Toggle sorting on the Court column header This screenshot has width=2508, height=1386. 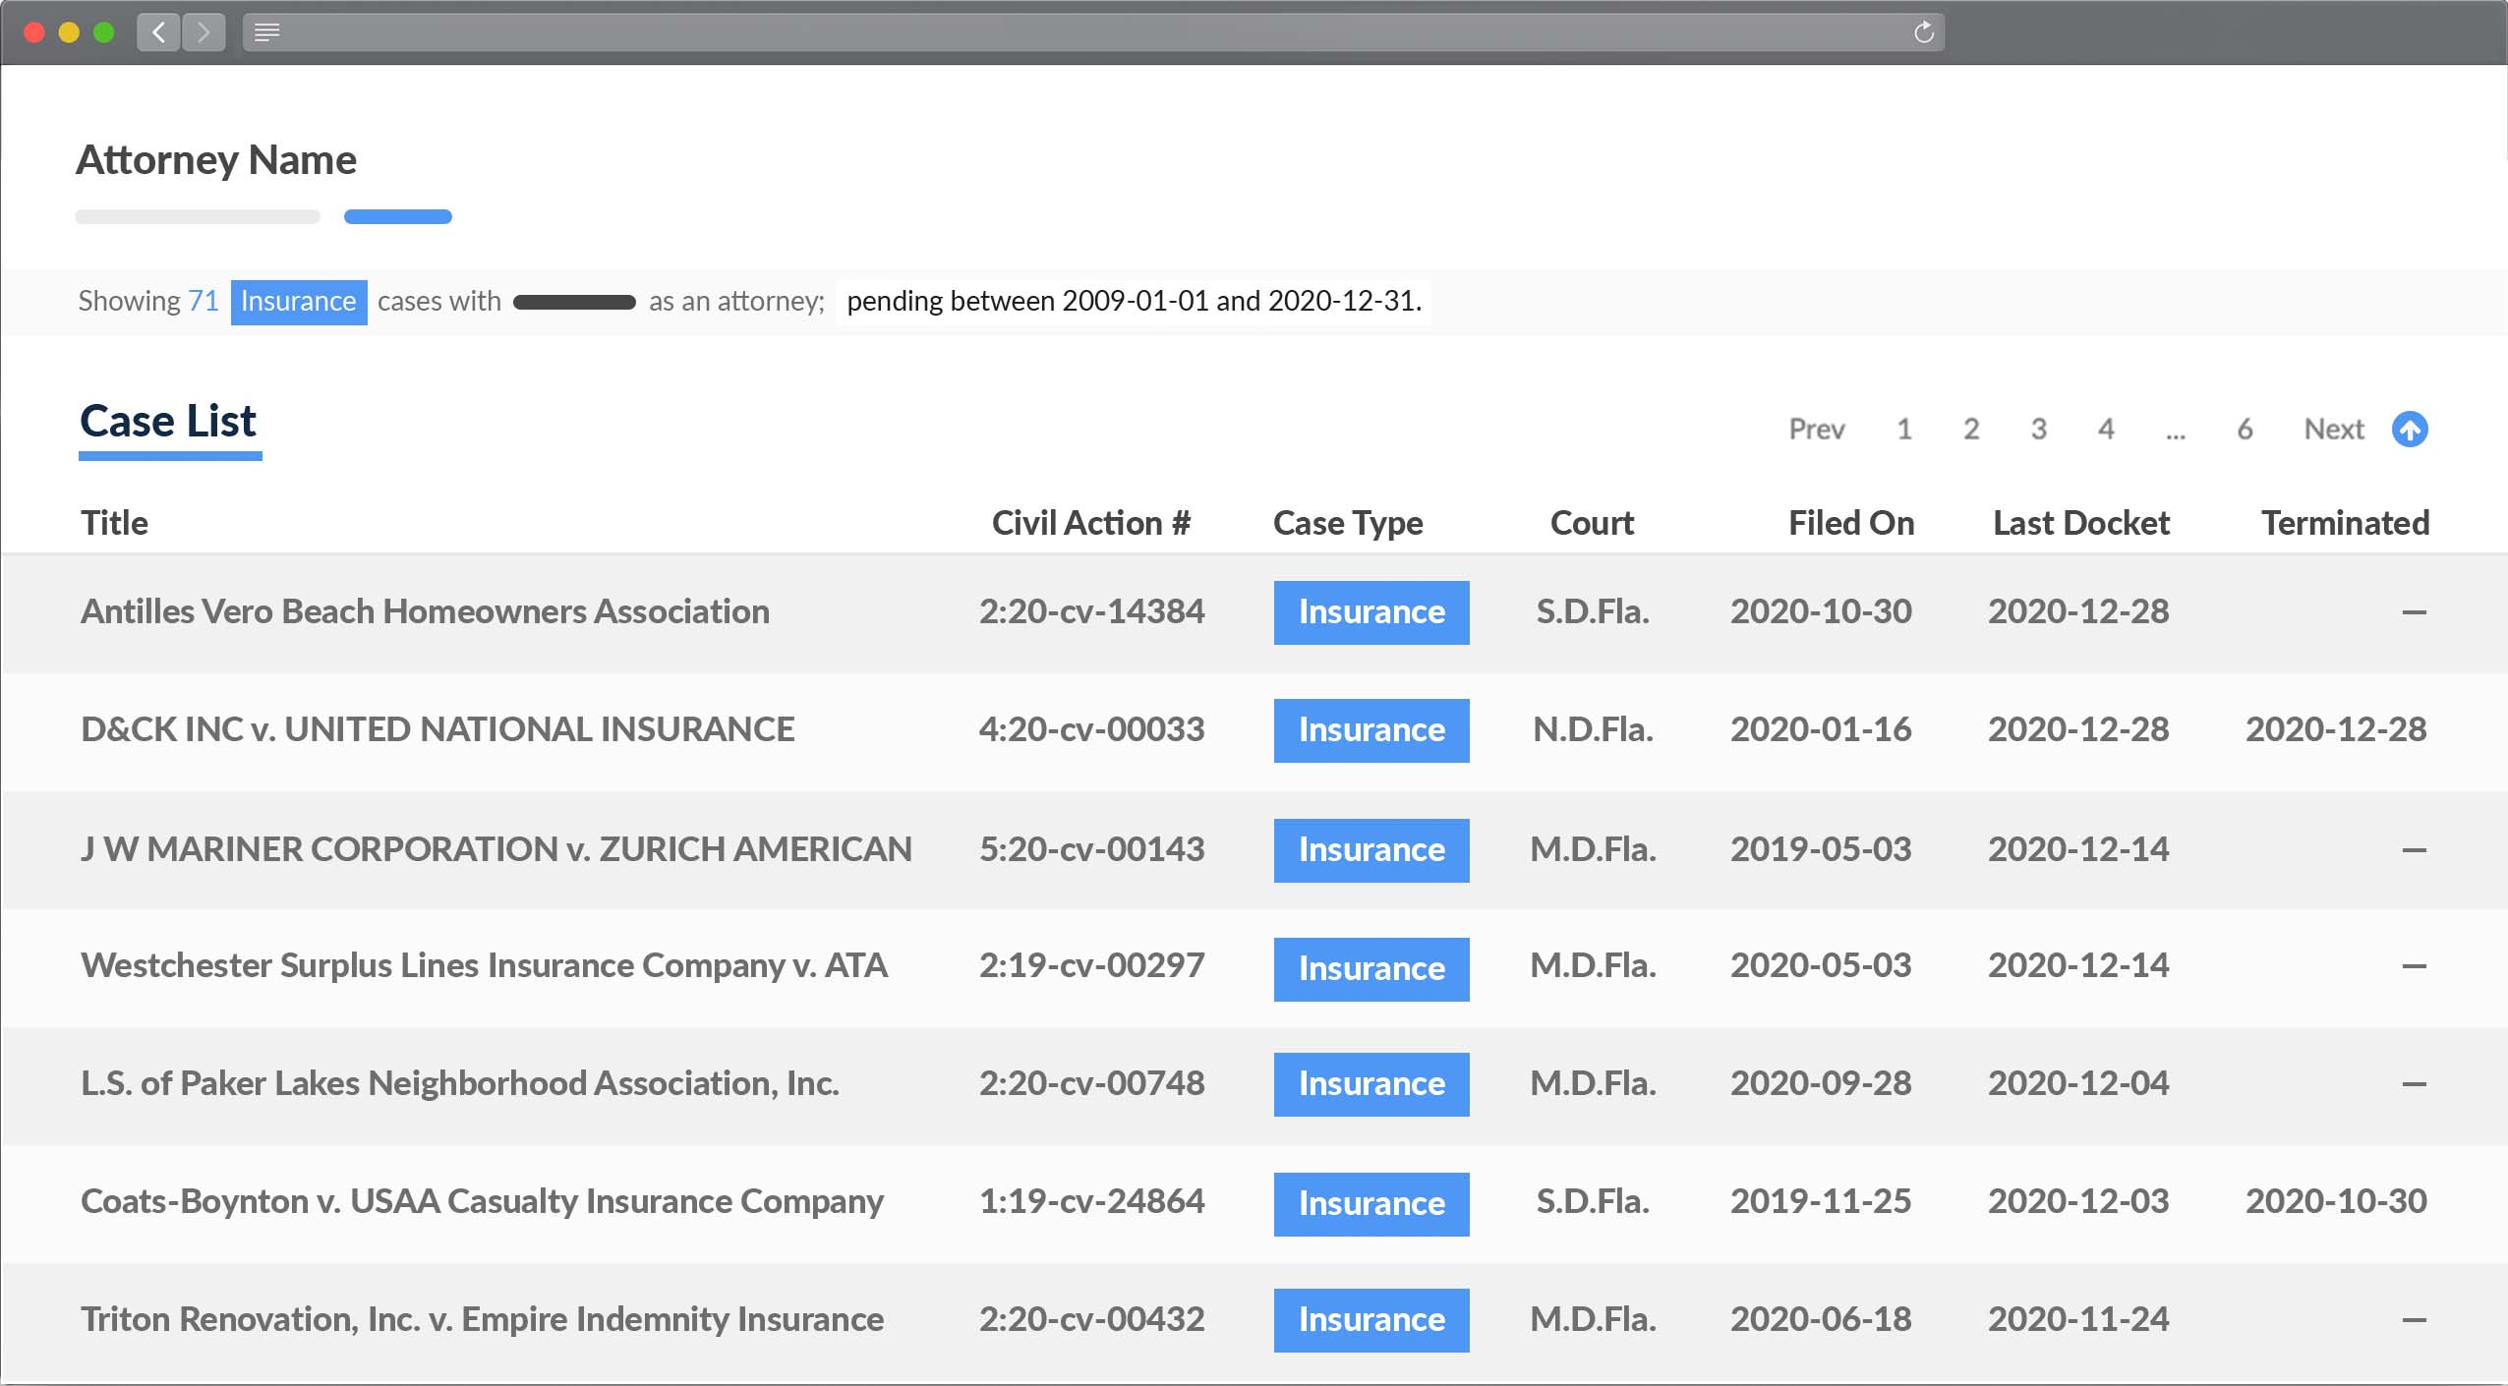(x=1591, y=522)
